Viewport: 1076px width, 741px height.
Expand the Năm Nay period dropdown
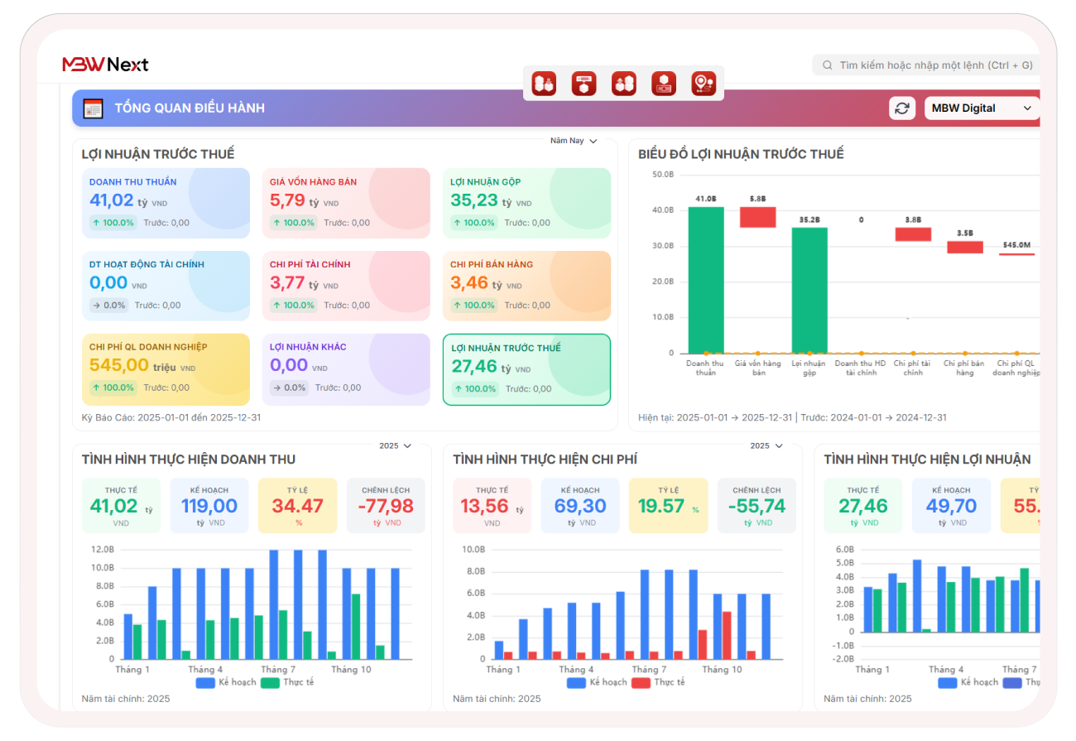click(574, 141)
